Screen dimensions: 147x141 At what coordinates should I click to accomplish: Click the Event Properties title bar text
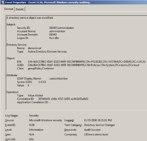[x=48, y=3]
